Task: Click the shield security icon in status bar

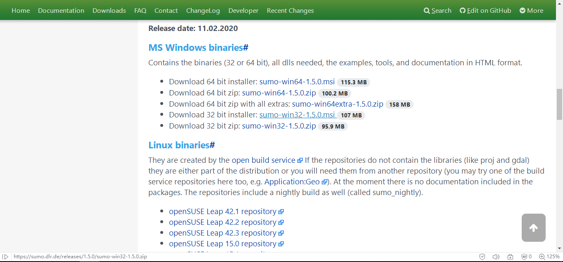Action: pyautogui.click(x=482, y=257)
